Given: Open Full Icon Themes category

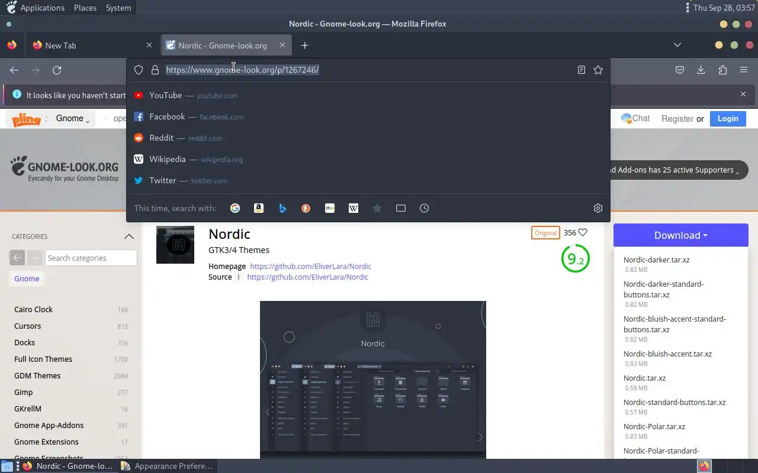Looking at the screenshot, I should click(x=43, y=359).
